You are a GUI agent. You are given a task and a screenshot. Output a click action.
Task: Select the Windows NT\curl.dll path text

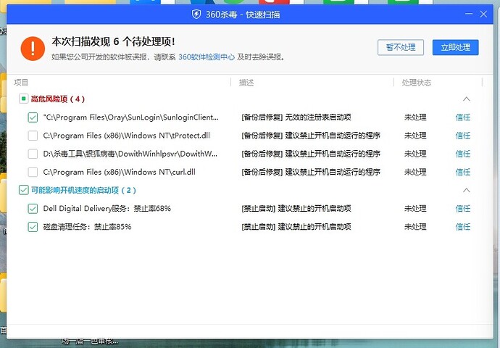(120, 172)
